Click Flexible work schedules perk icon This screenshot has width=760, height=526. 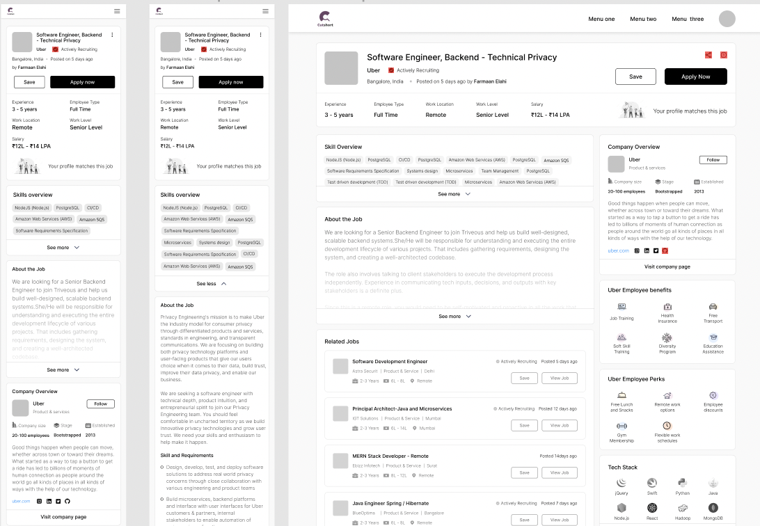click(667, 426)
